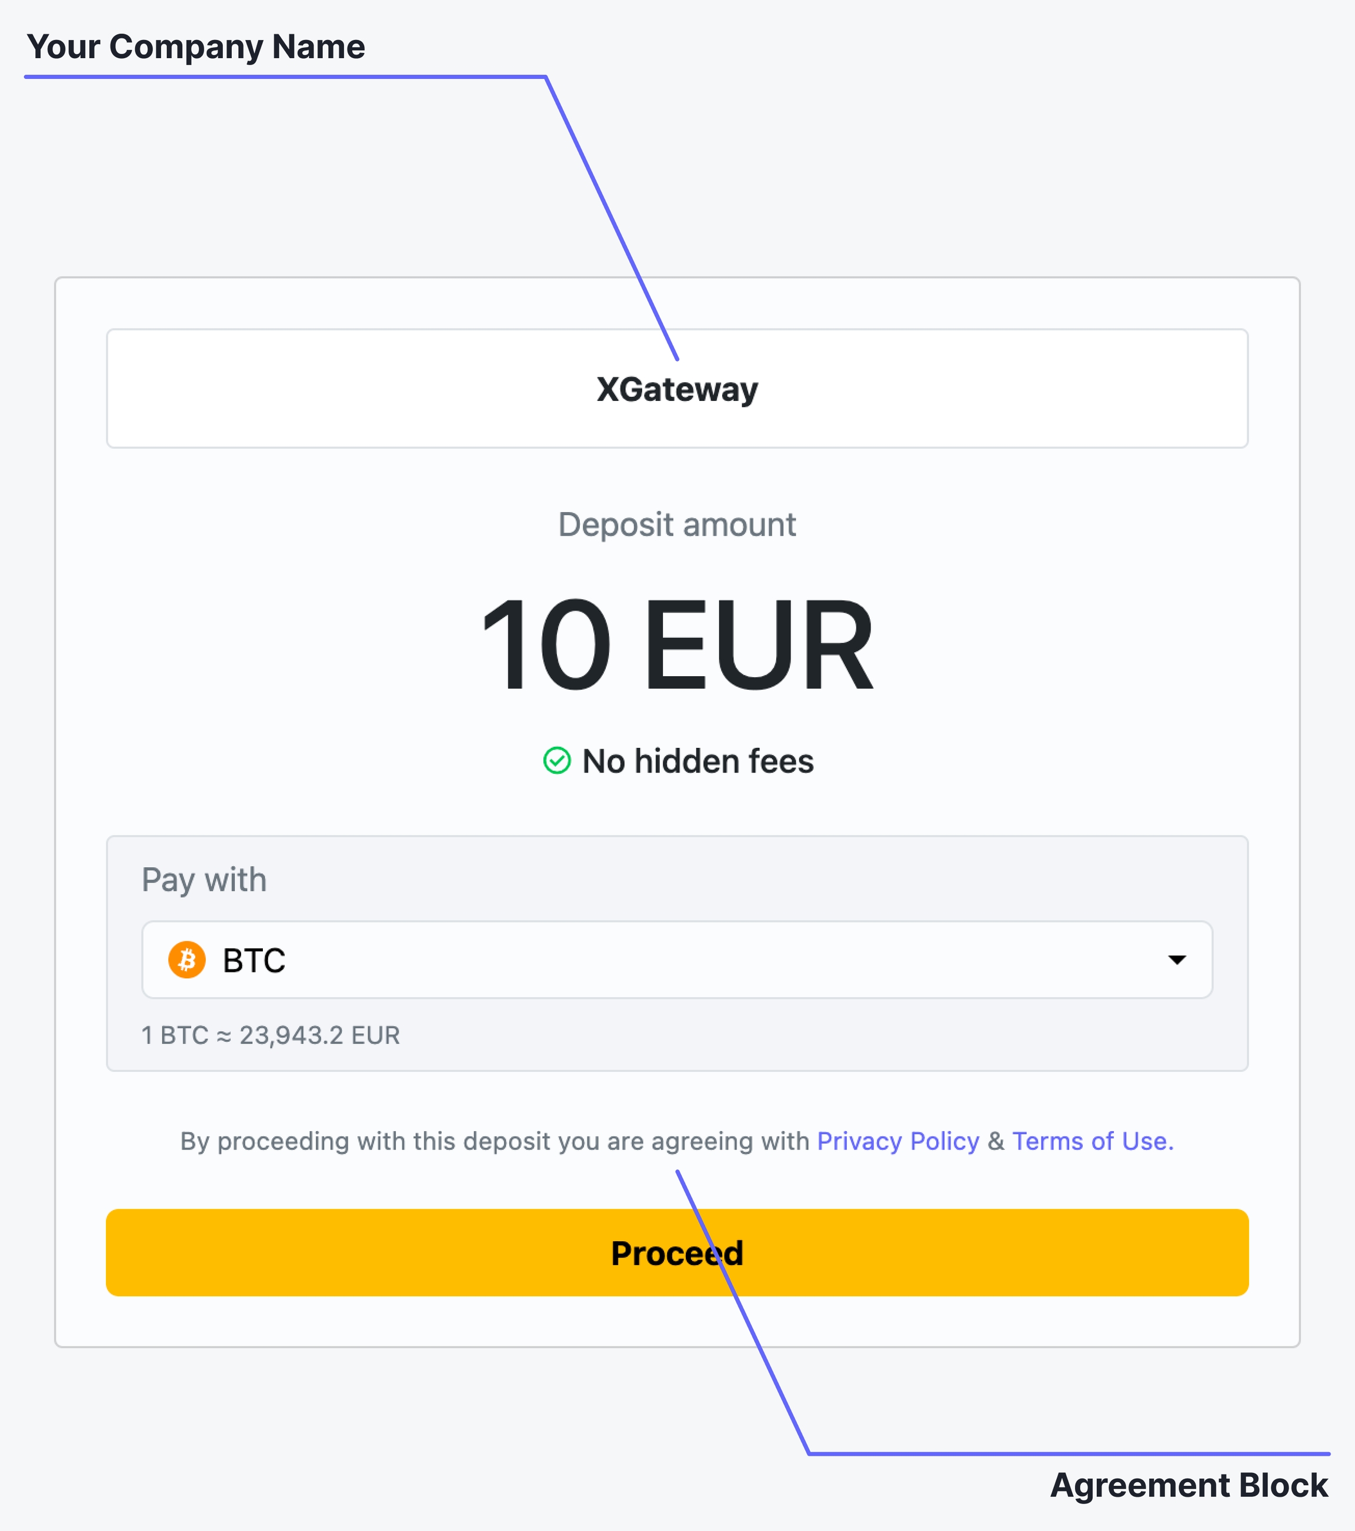Viewport: 1355px width, 1531px height.
Task: Click the Agreement Block annotation label
Action: click(x=1189, y=1485)
